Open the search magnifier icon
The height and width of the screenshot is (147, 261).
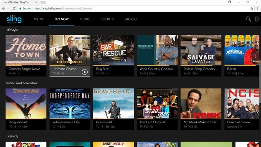pyautogui.click(x=248, y=19)
